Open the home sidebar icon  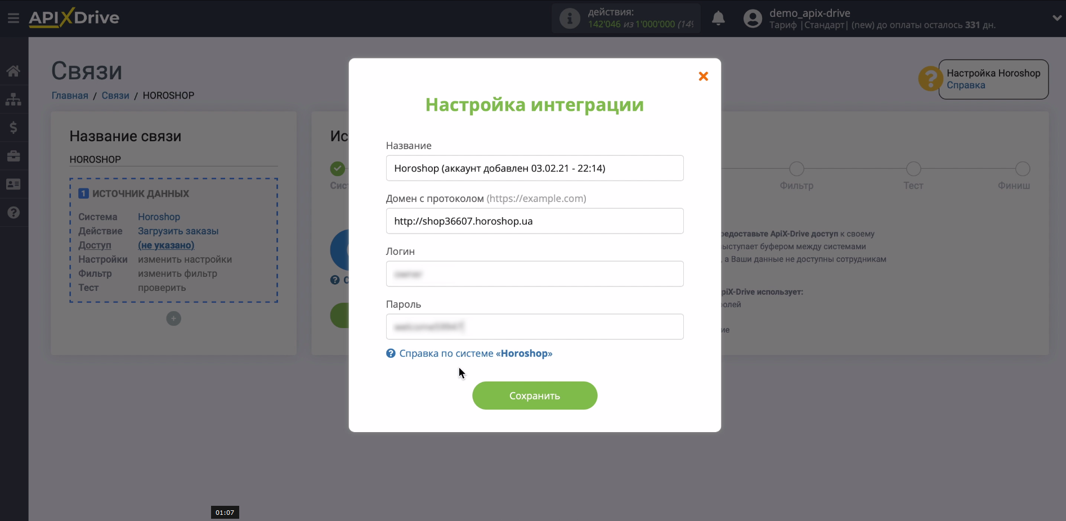(x=14, y=71)
